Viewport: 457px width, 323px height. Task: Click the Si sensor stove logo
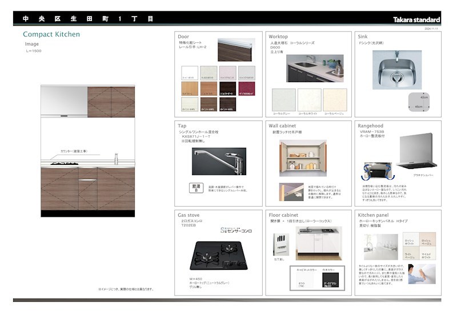tap(236, 231)
